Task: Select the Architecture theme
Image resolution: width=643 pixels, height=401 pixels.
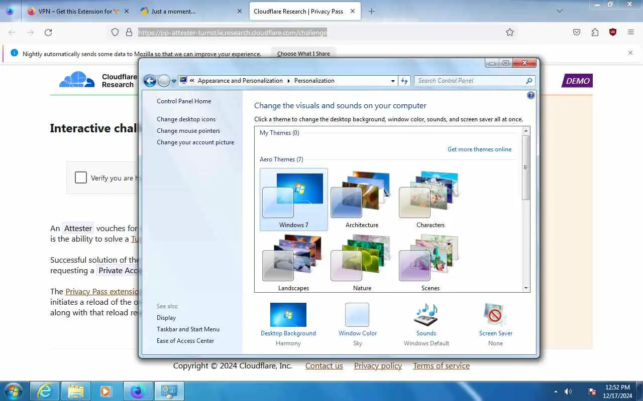Action: [362, 199]
